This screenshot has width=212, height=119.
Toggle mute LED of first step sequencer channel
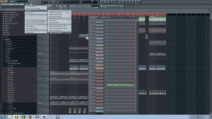[x=90, y=22]
